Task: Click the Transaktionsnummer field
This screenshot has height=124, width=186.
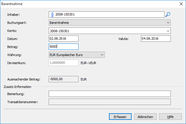Action: [x=109, y=102]
